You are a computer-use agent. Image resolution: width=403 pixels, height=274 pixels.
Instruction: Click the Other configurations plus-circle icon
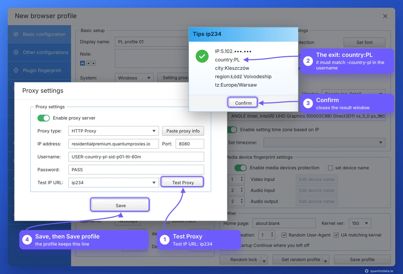(16, 52)
